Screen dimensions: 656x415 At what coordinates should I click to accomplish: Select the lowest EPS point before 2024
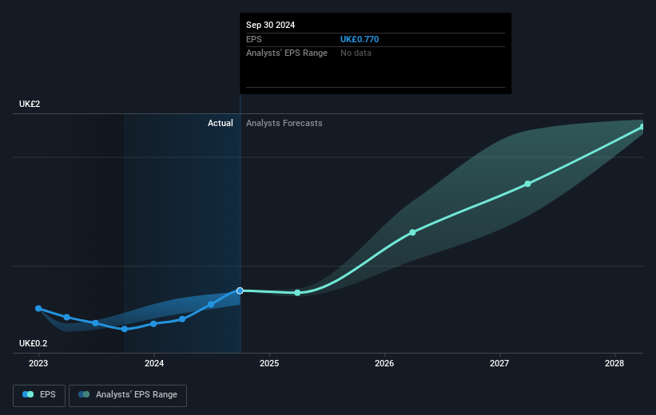(x=125, y=329)
